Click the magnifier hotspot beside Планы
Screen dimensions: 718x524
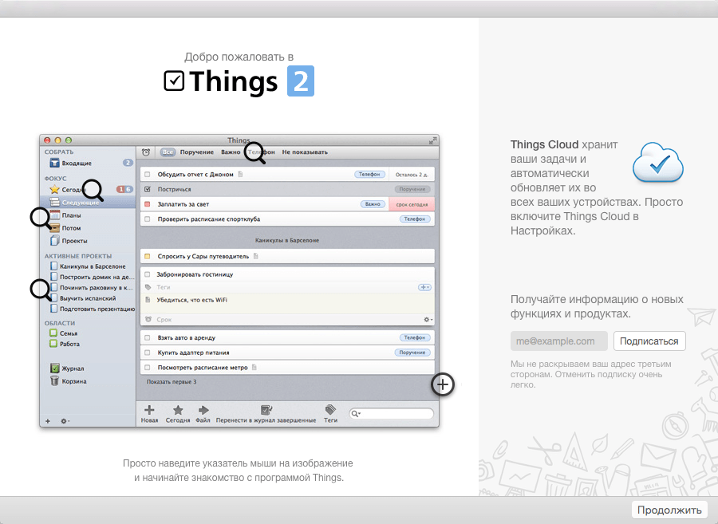point(41,218)
